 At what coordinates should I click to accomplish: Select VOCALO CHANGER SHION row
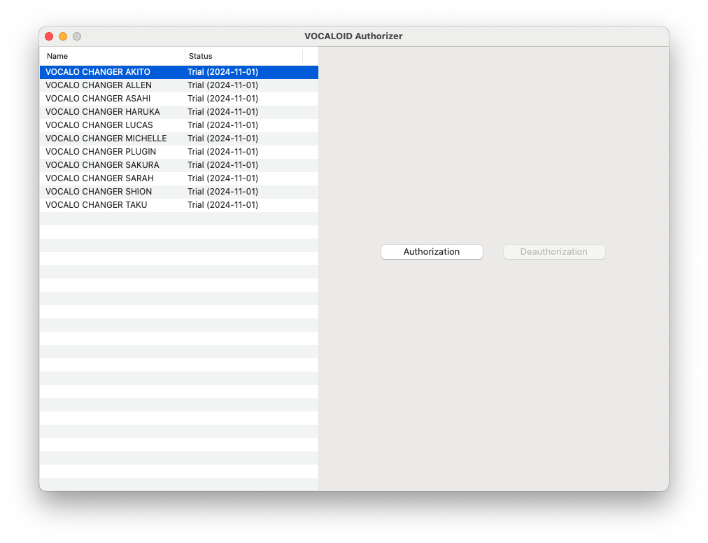tap(179, 192)
